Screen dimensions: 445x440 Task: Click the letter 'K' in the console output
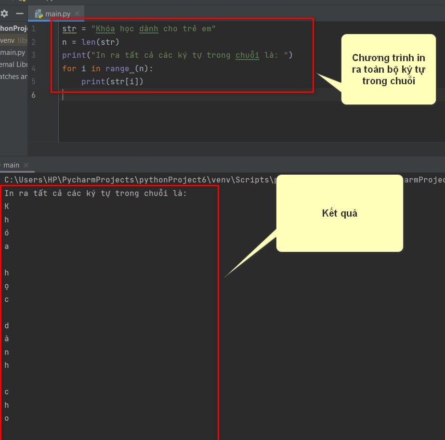[x=7, y=206]
